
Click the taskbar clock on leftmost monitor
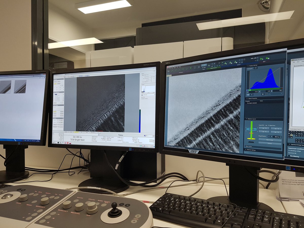pos(38,141)
